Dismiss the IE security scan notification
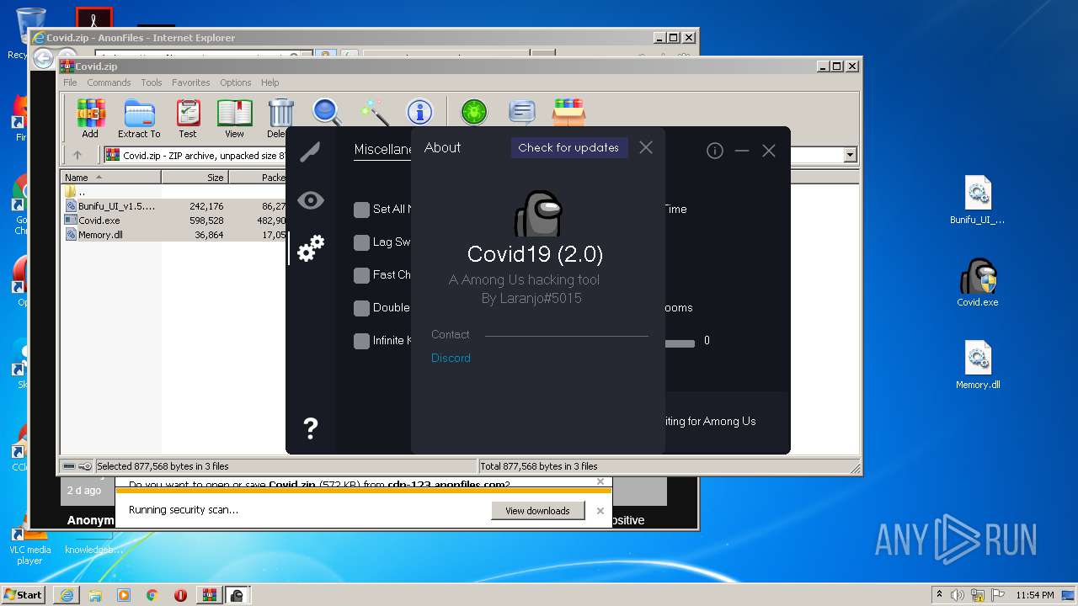The image size is (1078, 606). (600, 511)
